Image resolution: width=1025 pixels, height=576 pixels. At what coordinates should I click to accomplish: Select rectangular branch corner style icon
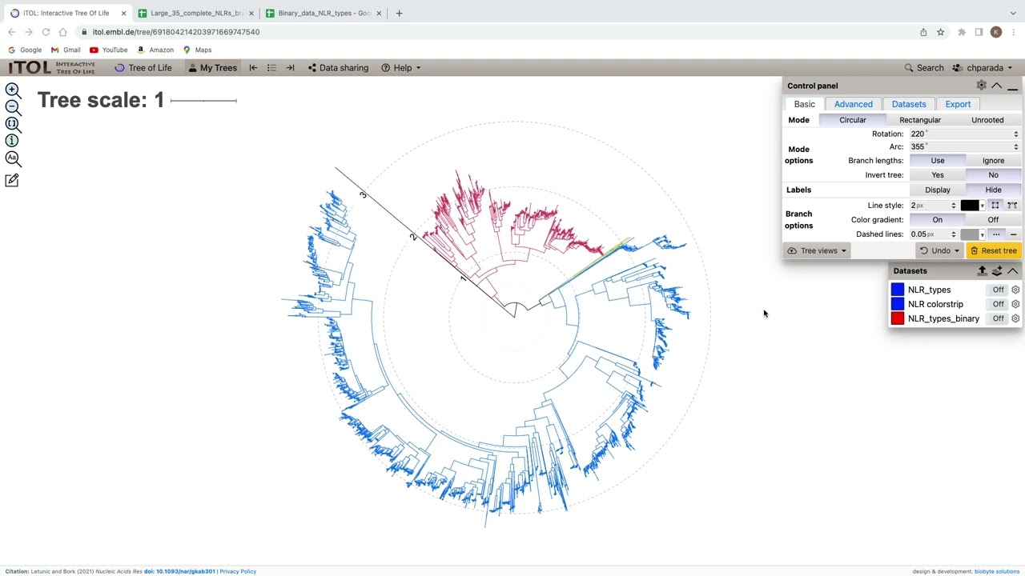[995, 206]
